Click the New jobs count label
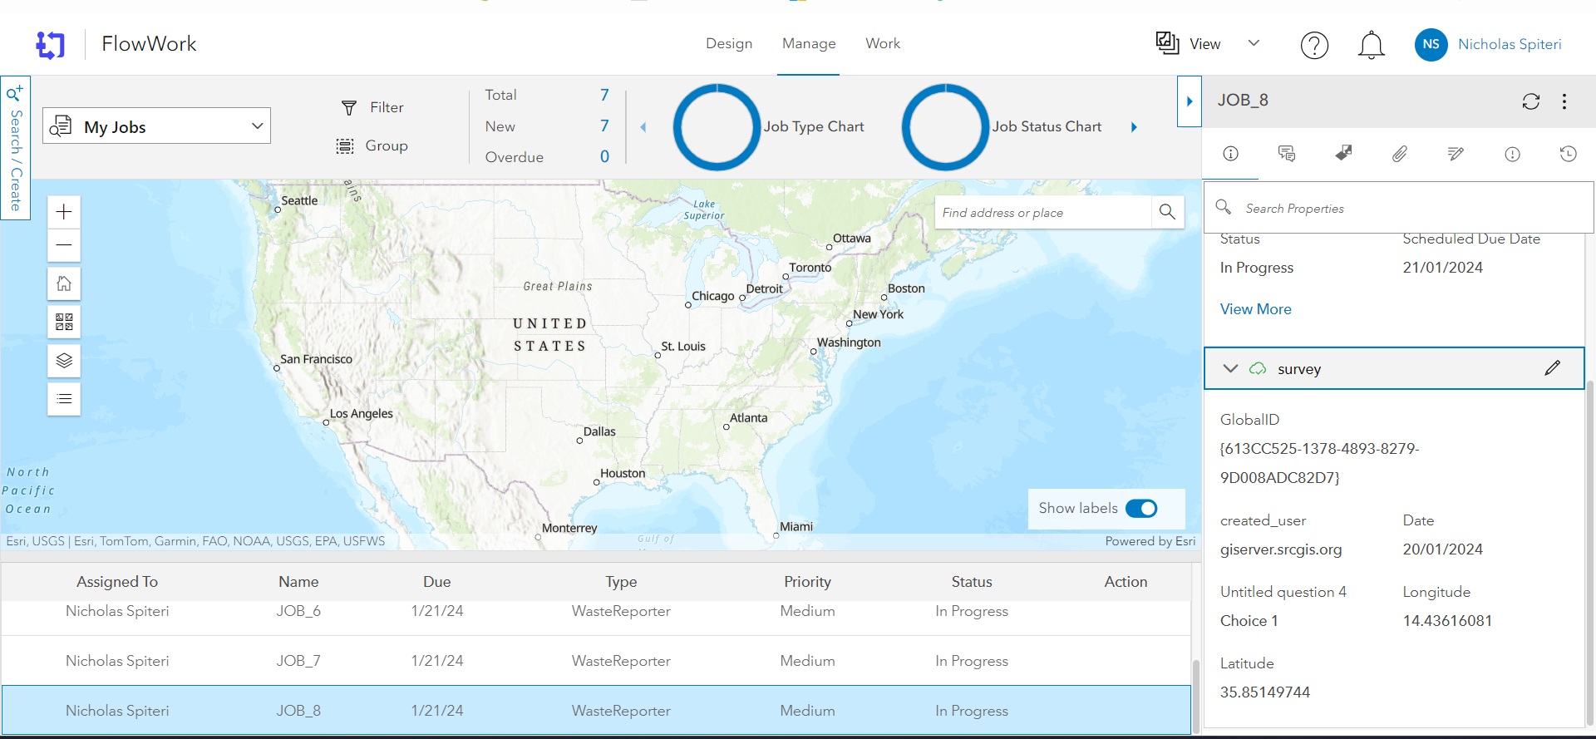 pos(500,126)
